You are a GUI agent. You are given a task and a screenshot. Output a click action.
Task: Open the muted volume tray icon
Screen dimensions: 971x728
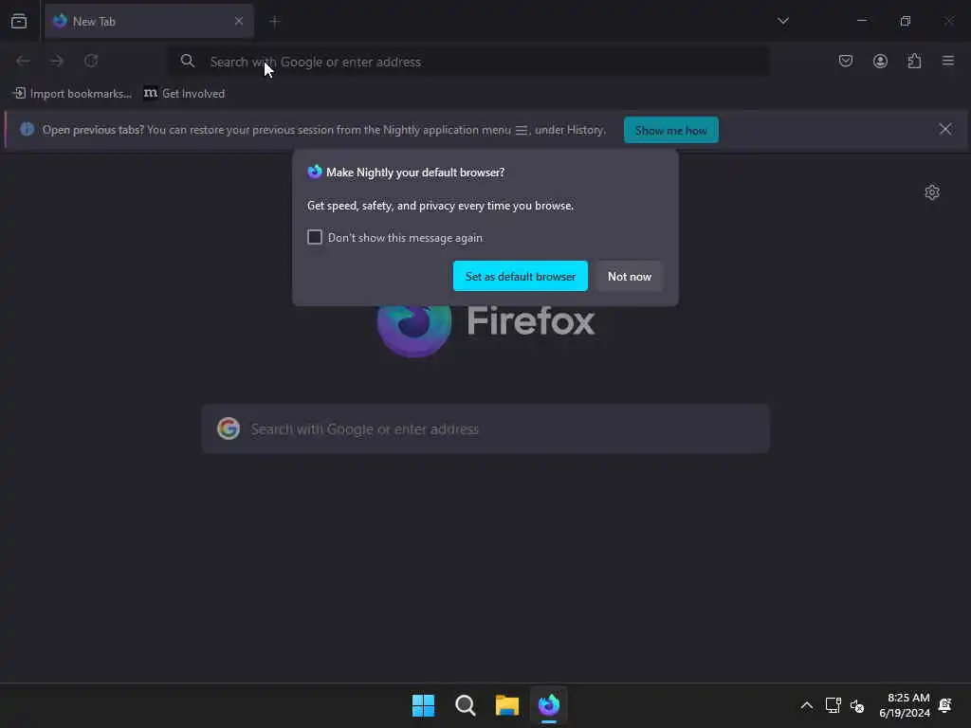pyautogui.click(x=857, y=705)
